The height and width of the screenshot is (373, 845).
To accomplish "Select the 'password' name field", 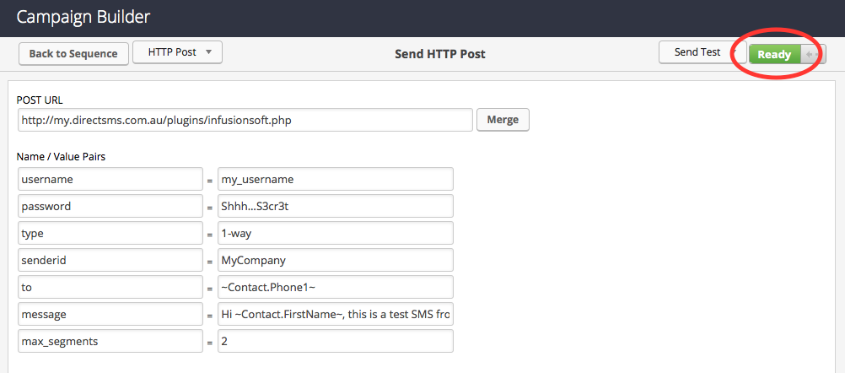I will click(110, 207).
